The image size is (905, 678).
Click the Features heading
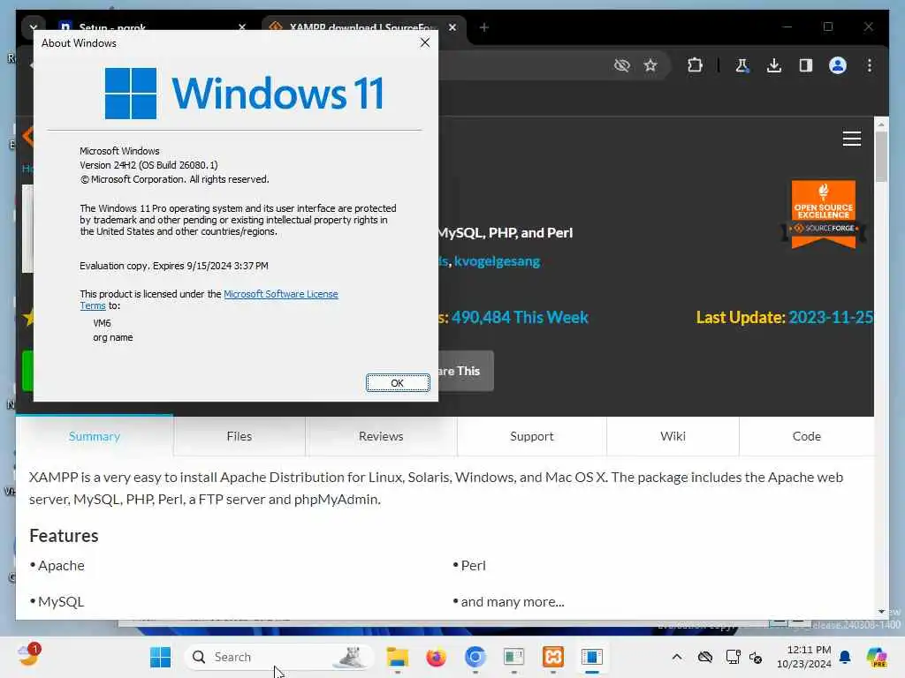tap(64, 536)
